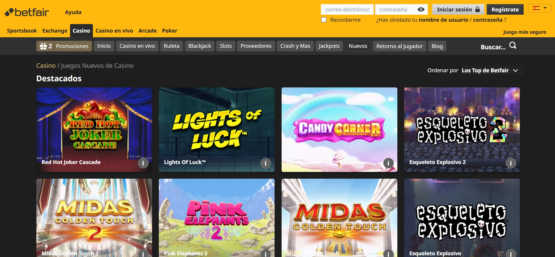
Task: Open the Jackpots category
Action: pyautogui.click(x=329, y=46)
